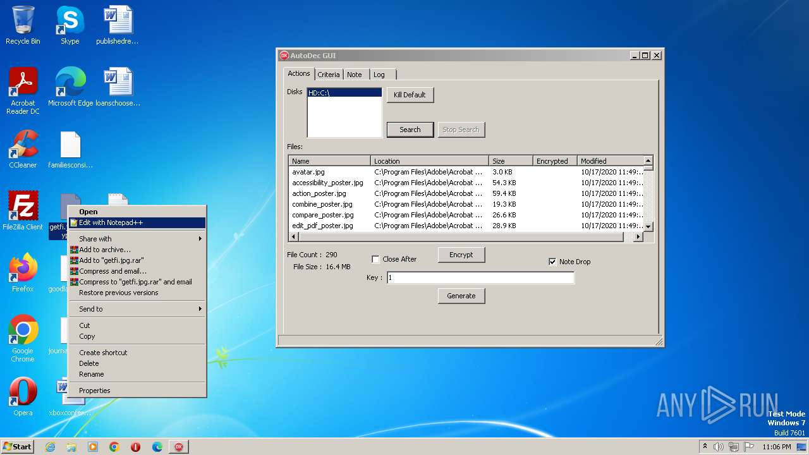Click the file list scroll-up arrow
809x455 pixels.
tap(648, 161)
